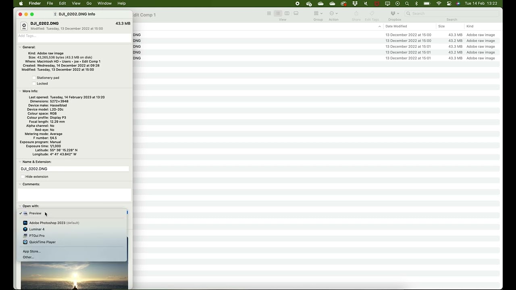The image size is (516, 290).
Task: Open the Apple menu
Action: point(21,3)
